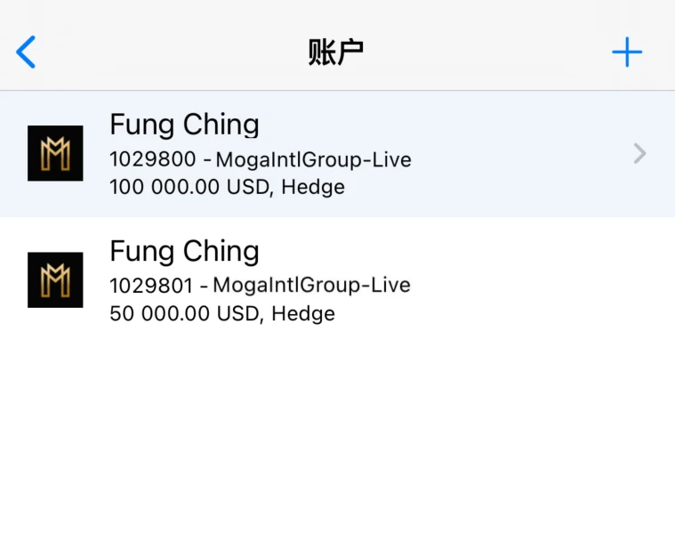Click the gold logo beside account 1029800

click(55, 153)
